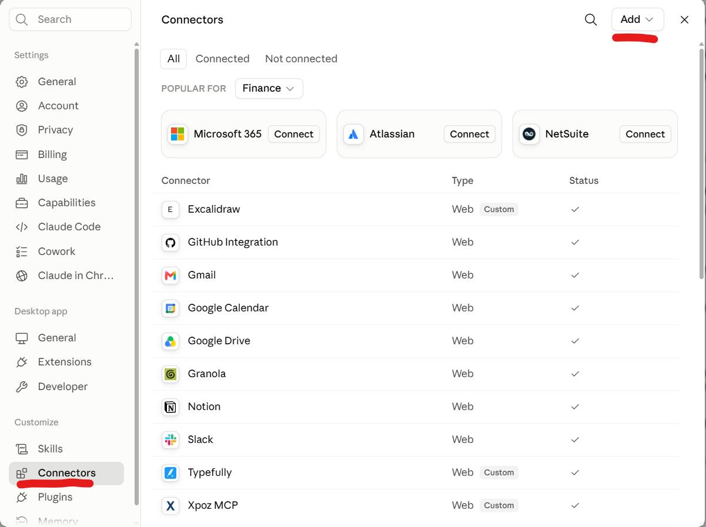Click the search magnifier icon beside Add

pyautogui.click(x=591, y=19)
